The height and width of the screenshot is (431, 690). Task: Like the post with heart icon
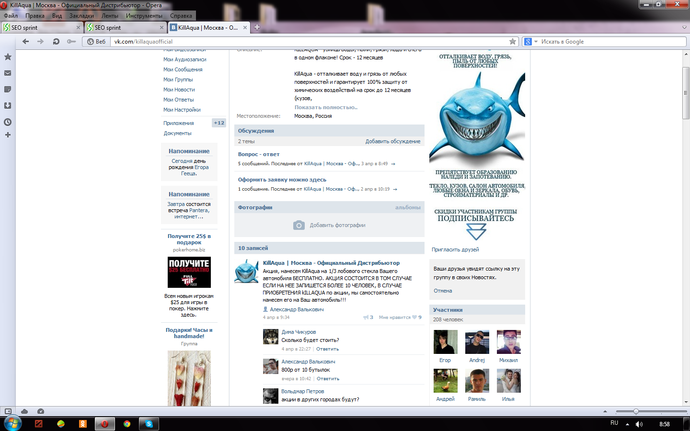pyautogui.click(x=414, y=317)
